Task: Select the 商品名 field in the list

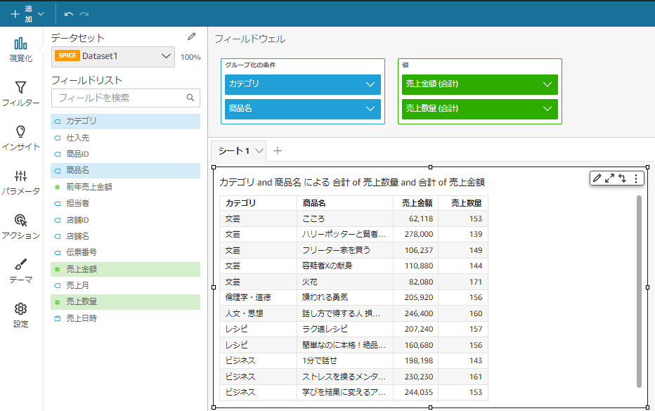Action: click(x=125, y=171)
